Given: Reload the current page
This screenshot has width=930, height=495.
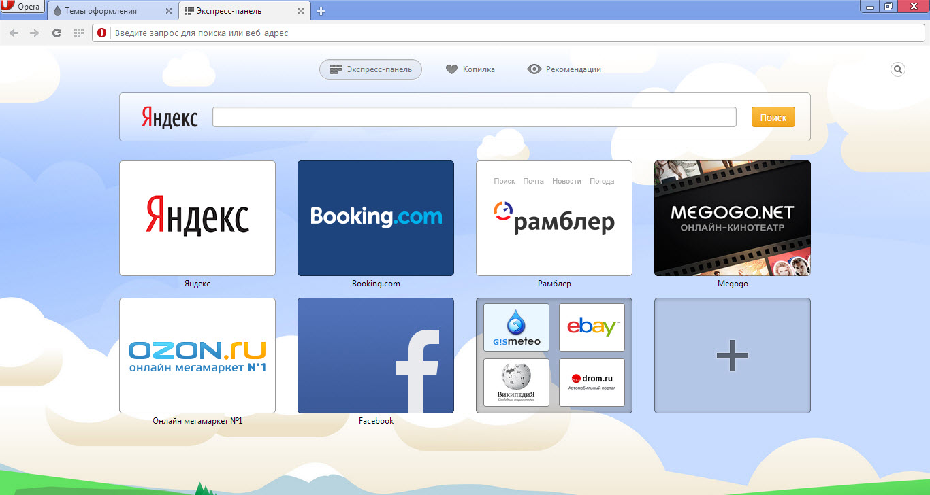Looking at the screenshot, I should coord(57,33).
